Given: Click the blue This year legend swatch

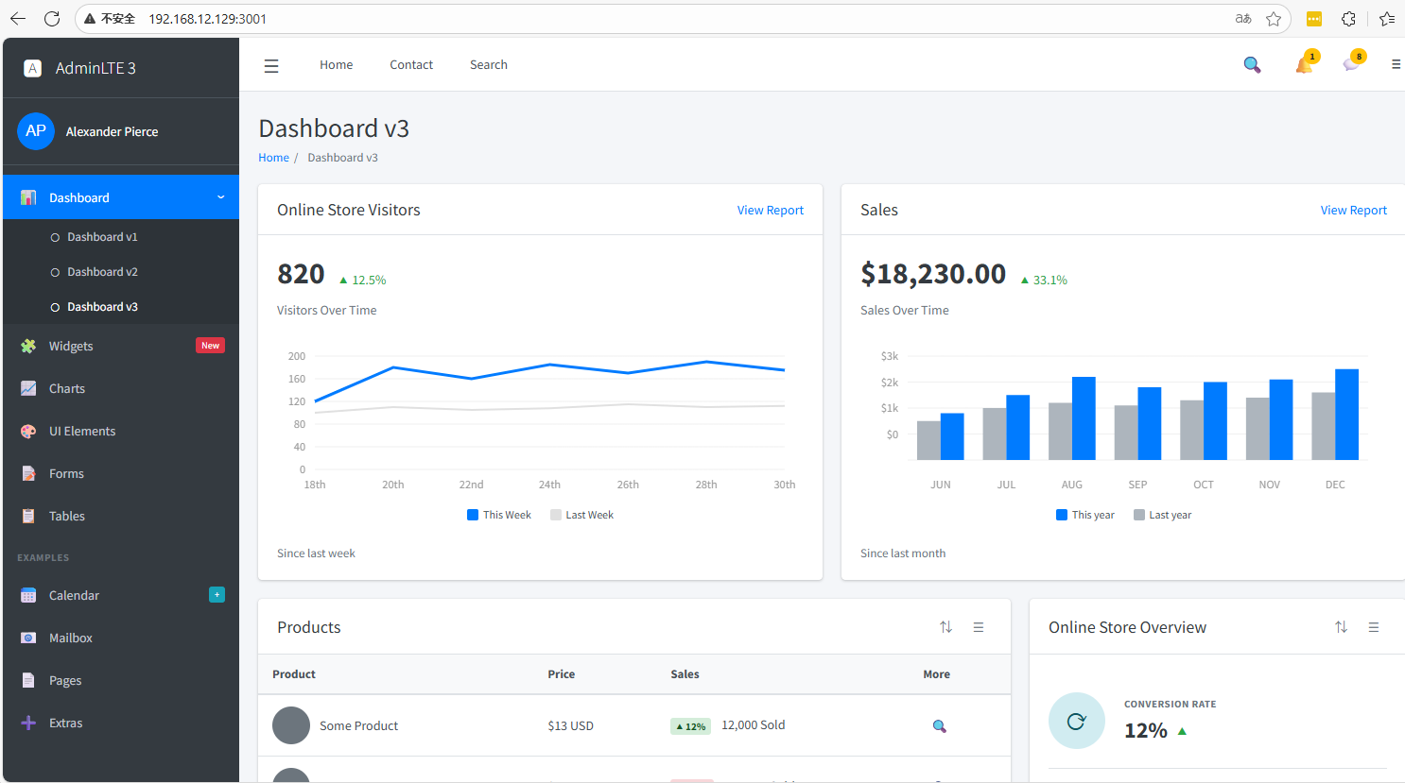Looking at the screenshot, I should (x=1062, y=515).
